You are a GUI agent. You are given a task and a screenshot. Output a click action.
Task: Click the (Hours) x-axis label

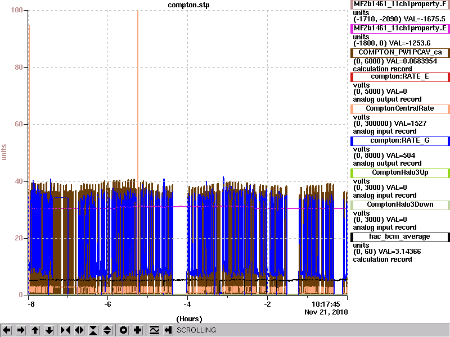click(189, 319)
